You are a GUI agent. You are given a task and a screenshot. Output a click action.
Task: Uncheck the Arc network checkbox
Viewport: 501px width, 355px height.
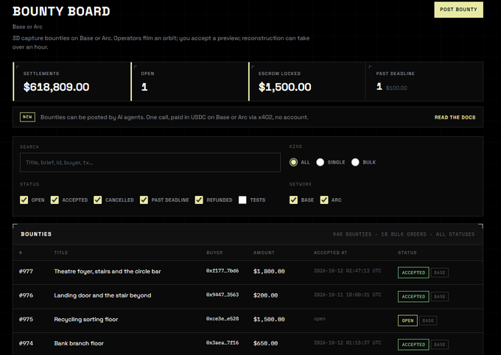[324, 200]
